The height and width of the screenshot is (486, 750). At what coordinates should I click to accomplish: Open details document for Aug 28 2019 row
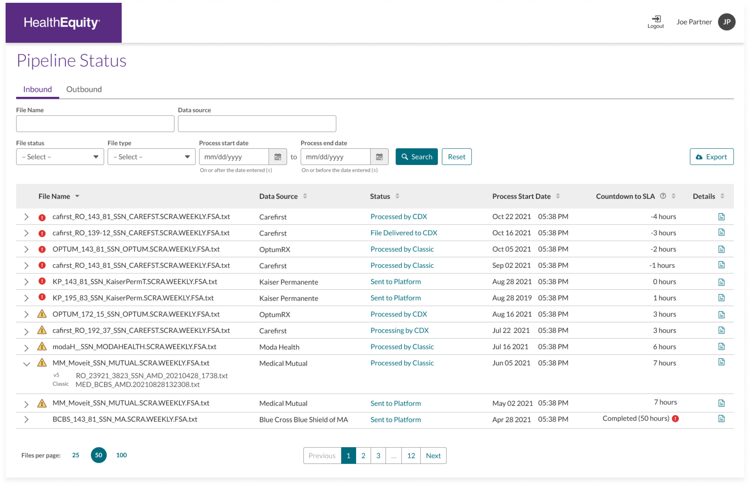(x=721, y=298)
